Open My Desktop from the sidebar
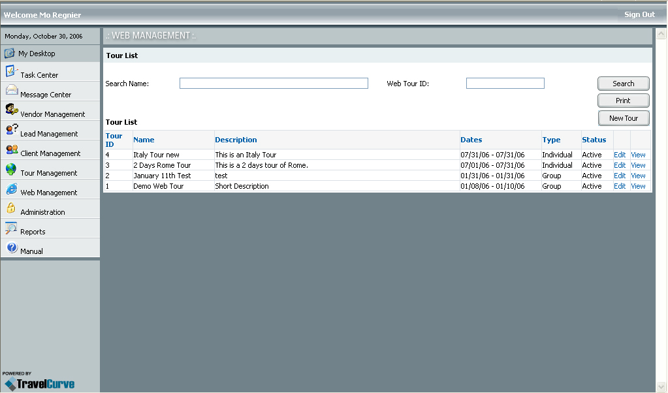668x393 pixels. pos(37,53)
